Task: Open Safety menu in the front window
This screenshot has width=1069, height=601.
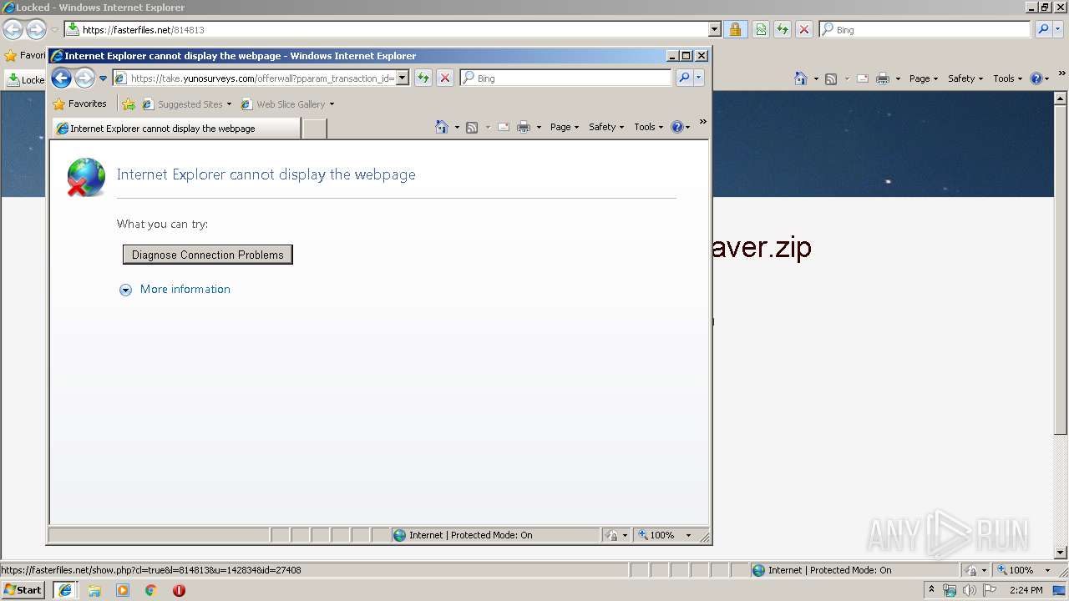Action: click(606, 127)
